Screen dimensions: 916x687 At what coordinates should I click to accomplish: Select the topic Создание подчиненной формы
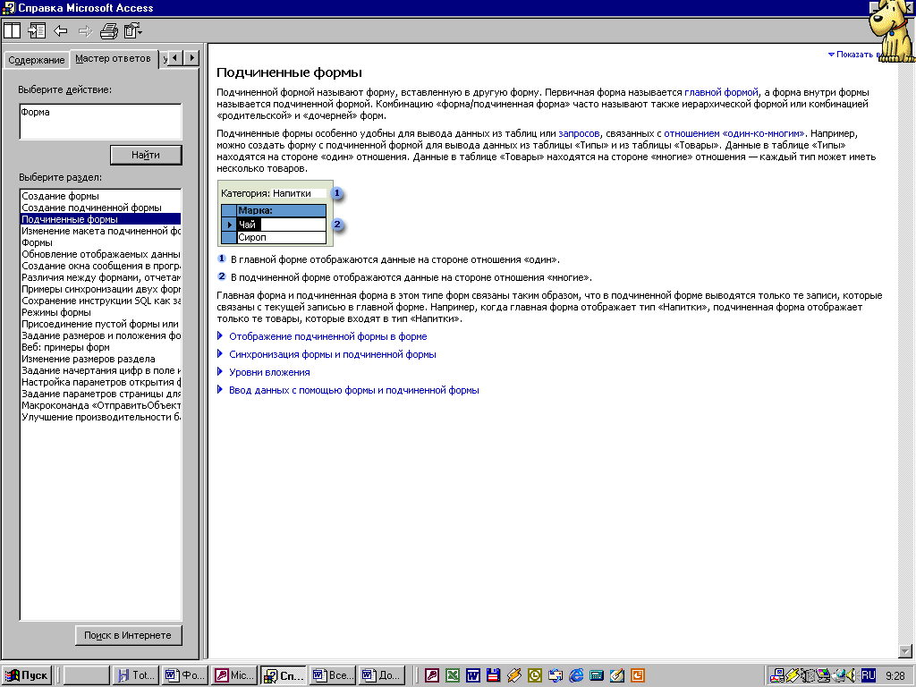(x=100, y=208)
